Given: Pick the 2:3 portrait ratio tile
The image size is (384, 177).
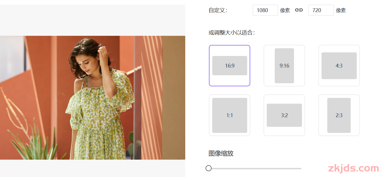Looking at the screenshot, I should coord(339,115).
